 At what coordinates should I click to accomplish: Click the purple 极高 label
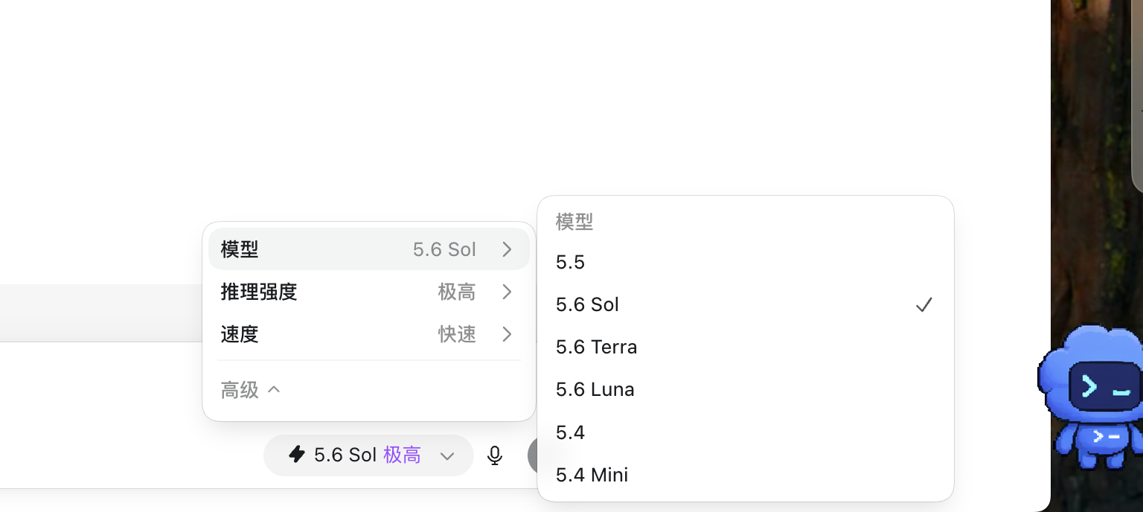402,455
